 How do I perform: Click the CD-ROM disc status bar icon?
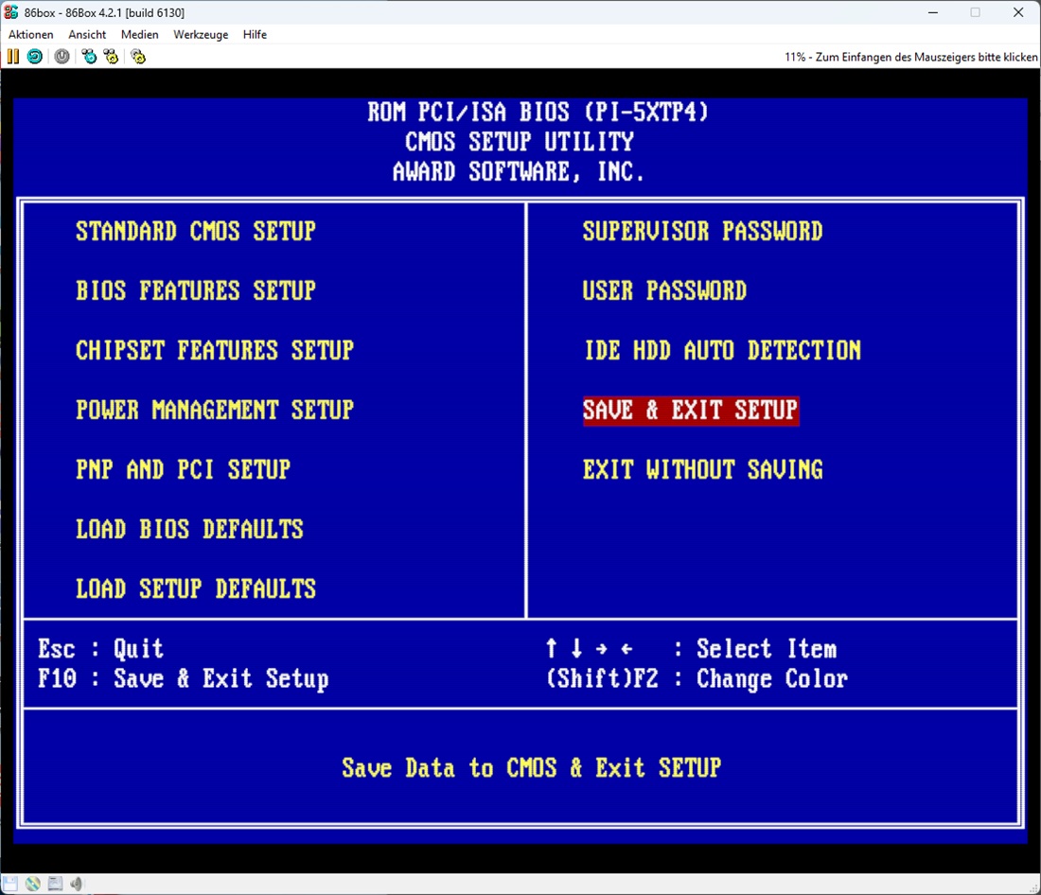coord(33,884)
